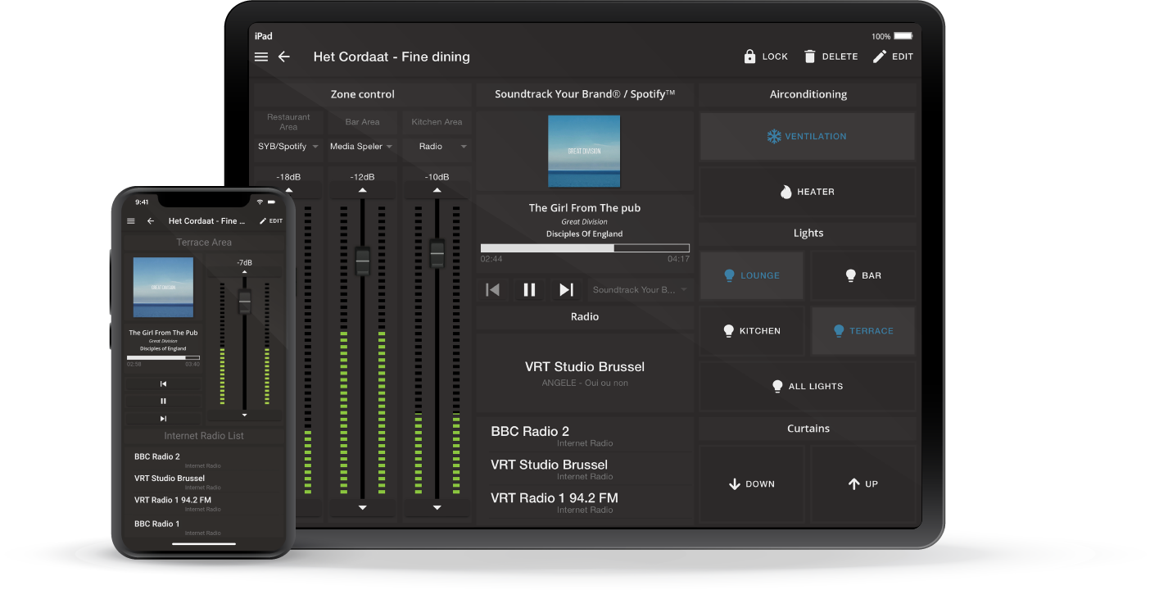Delete the Het Cordaat dashboard
Image resolution: width=1150 pixels, height=590 pixels.
831,57
